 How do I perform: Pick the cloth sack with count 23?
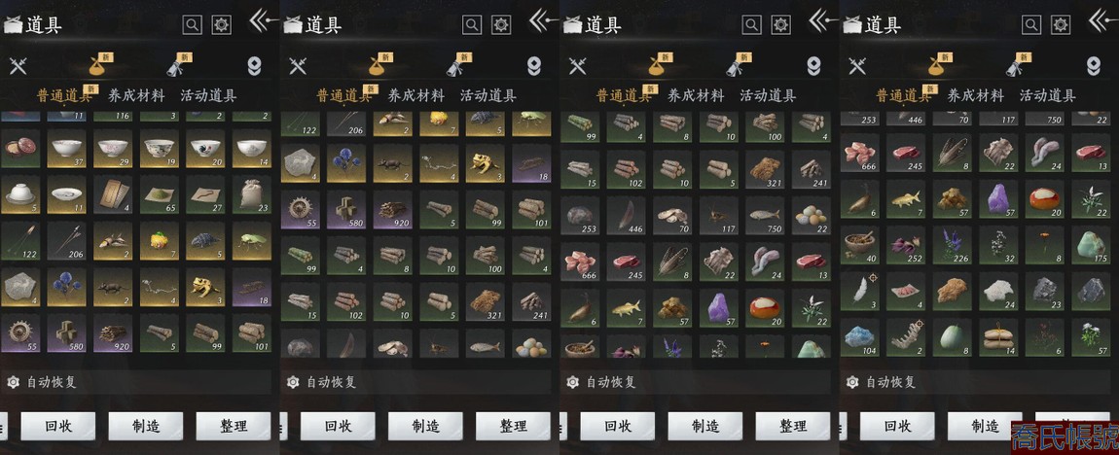(252, 194)
